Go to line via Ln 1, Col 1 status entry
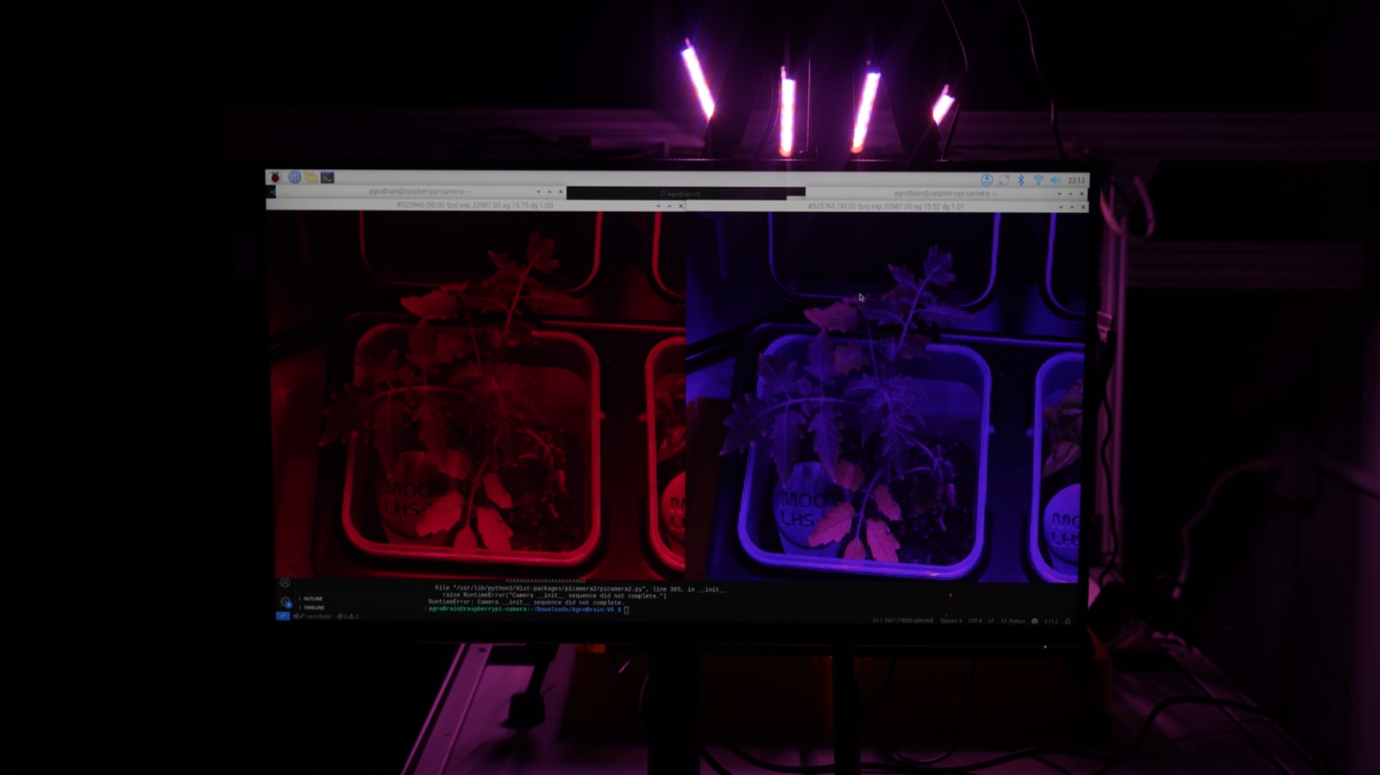This screenshot has width=1380, height=775. coord(902,621)
